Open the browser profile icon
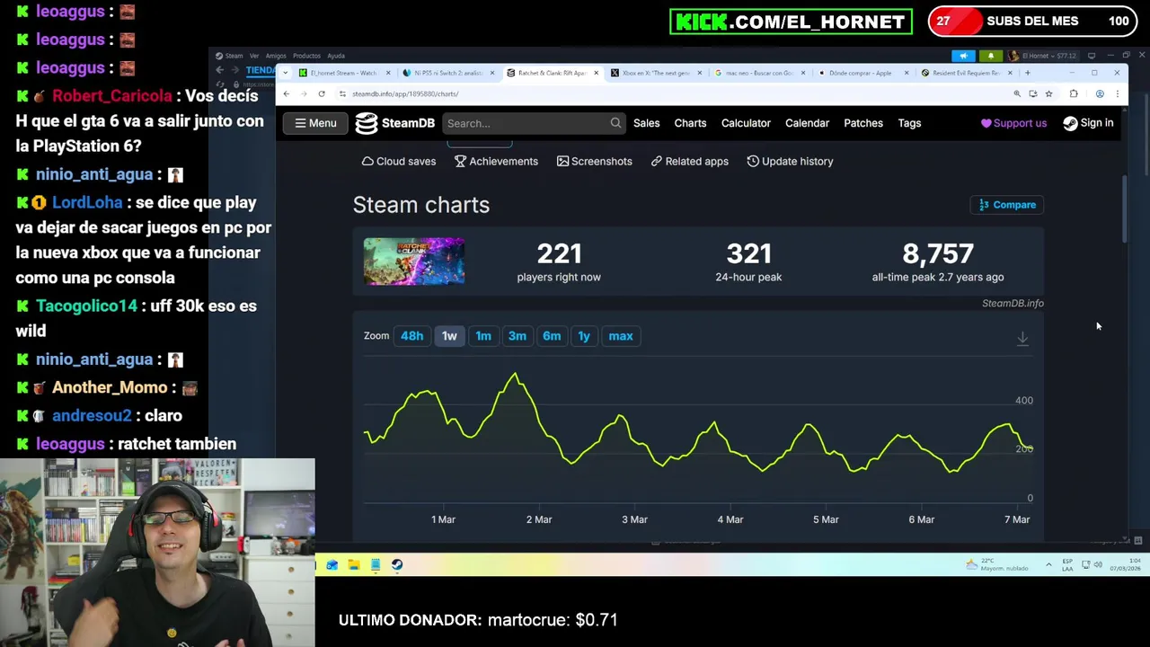 point(1099,93)
